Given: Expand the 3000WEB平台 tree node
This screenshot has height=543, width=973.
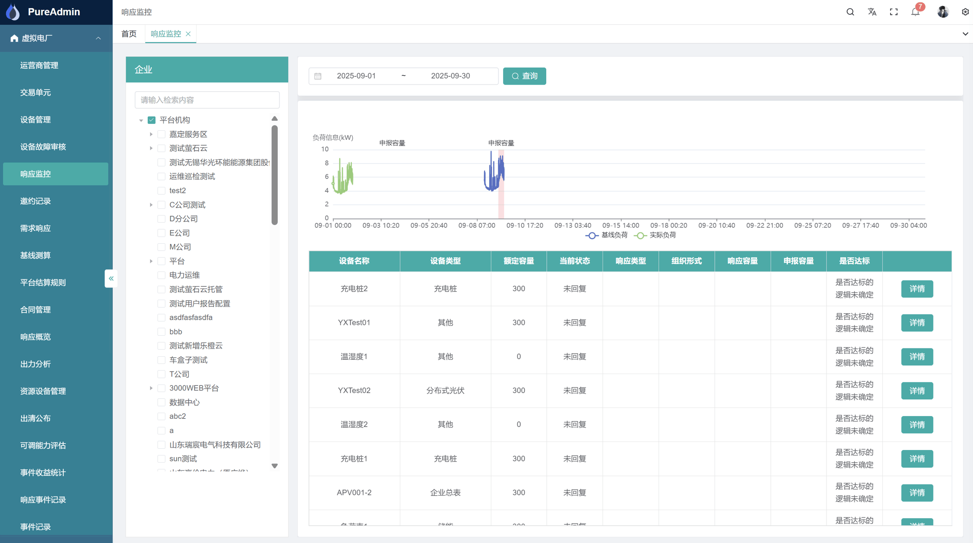Looking at the screenshot, I should pyautogui.click(x=151, y=388).
